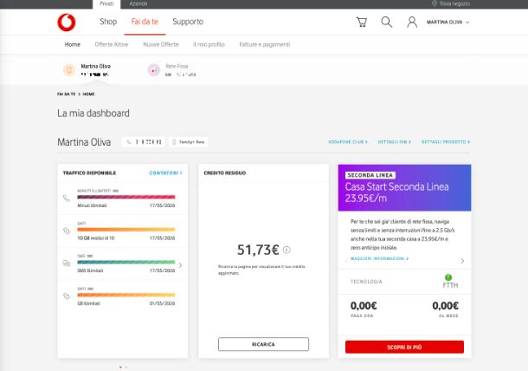The width and height of the screenshot is (528, 371).
Task: Select the first carousel page dot
Action: point(120,367)
